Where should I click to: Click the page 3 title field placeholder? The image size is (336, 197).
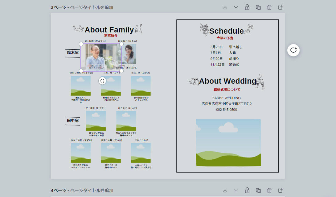coord(92,7)
